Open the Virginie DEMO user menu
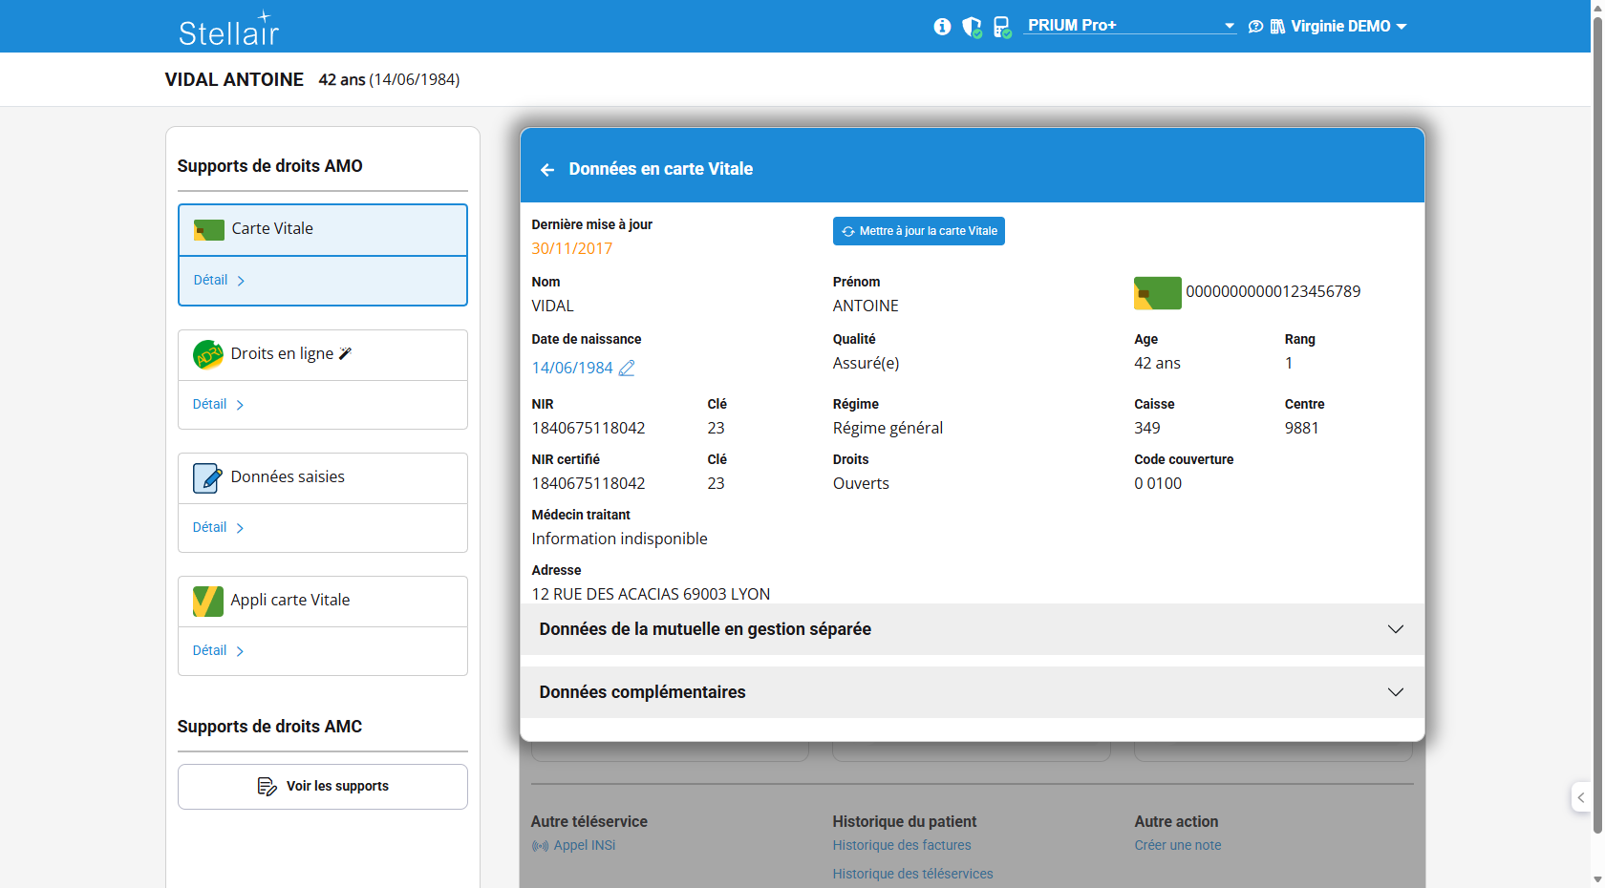Image resolution: width=1605 pixels, height=888 pixels. pyautogui.click(x=1349, y=27)
